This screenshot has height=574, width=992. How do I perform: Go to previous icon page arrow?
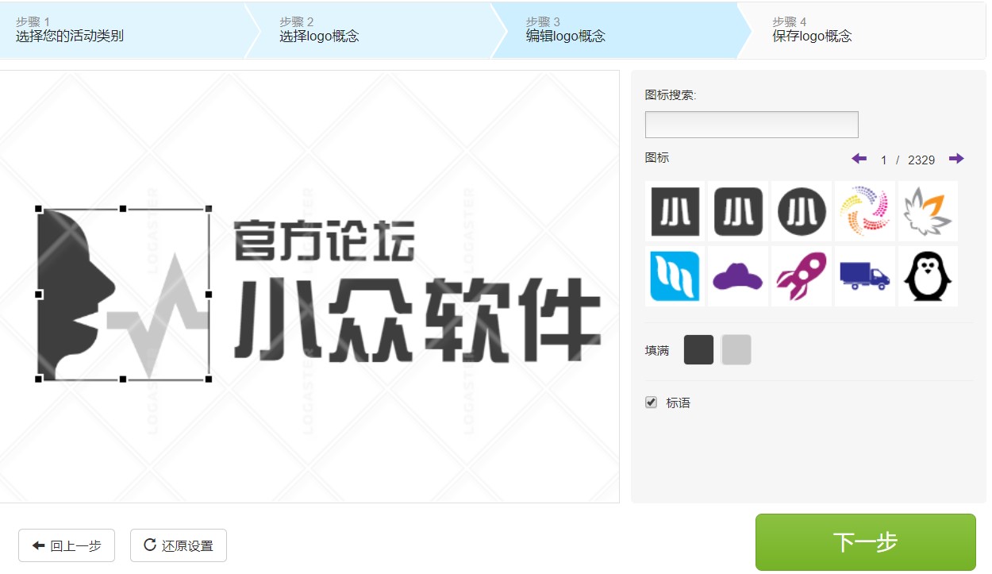tap(859, 159)
